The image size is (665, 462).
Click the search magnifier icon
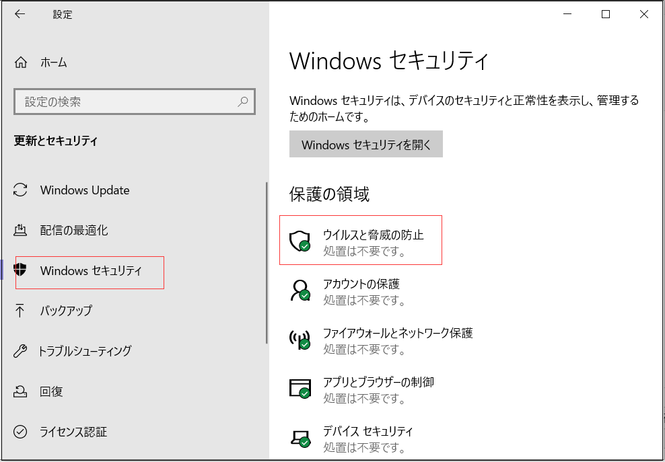(242, 102)
